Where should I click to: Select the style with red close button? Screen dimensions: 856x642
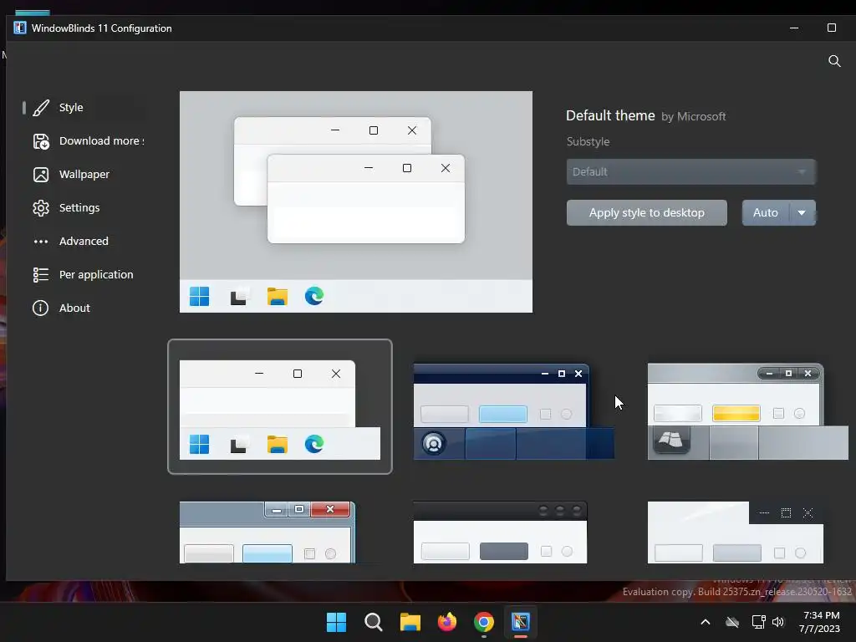267,532
